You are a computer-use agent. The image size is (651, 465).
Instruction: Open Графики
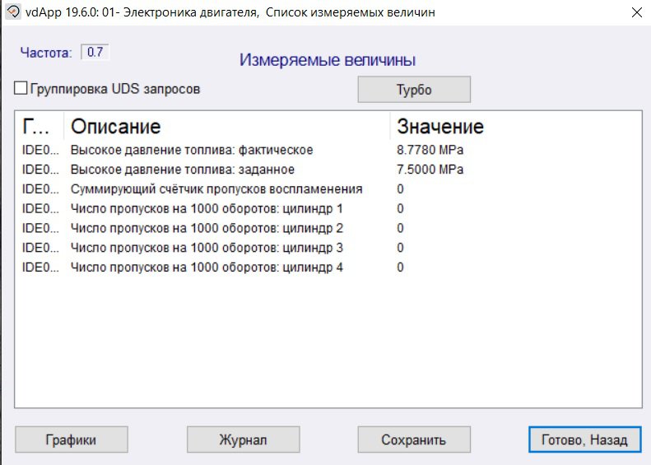(x=72, y=439)
